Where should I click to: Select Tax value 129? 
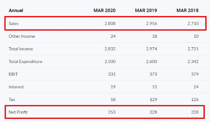[153, 100]
